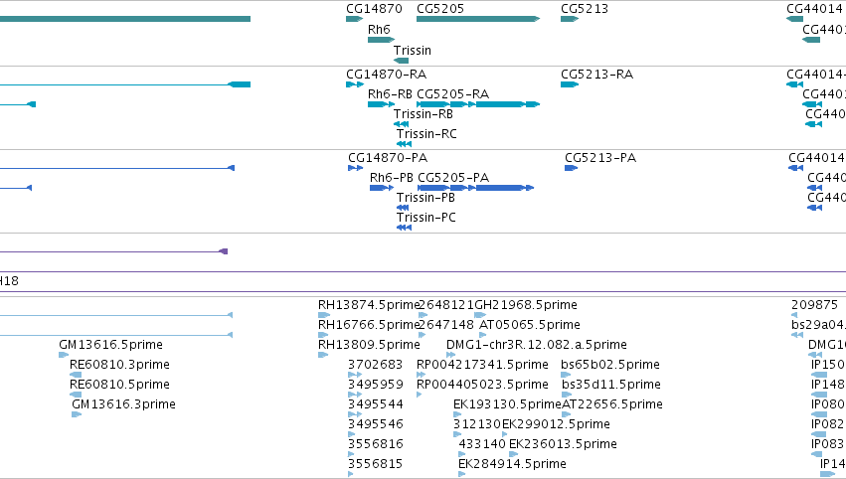
Task: Select the CG5213-PA protein glyph
Action: (571, 168)
